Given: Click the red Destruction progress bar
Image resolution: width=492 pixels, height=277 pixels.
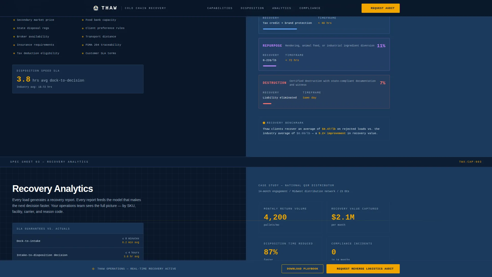Looking at the screenshot, I should point(267,104).
